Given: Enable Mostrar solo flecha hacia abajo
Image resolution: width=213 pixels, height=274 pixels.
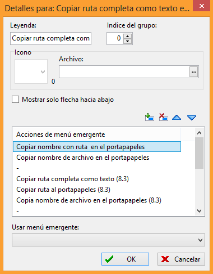Looking at the screenshot, I should point(15,100).
